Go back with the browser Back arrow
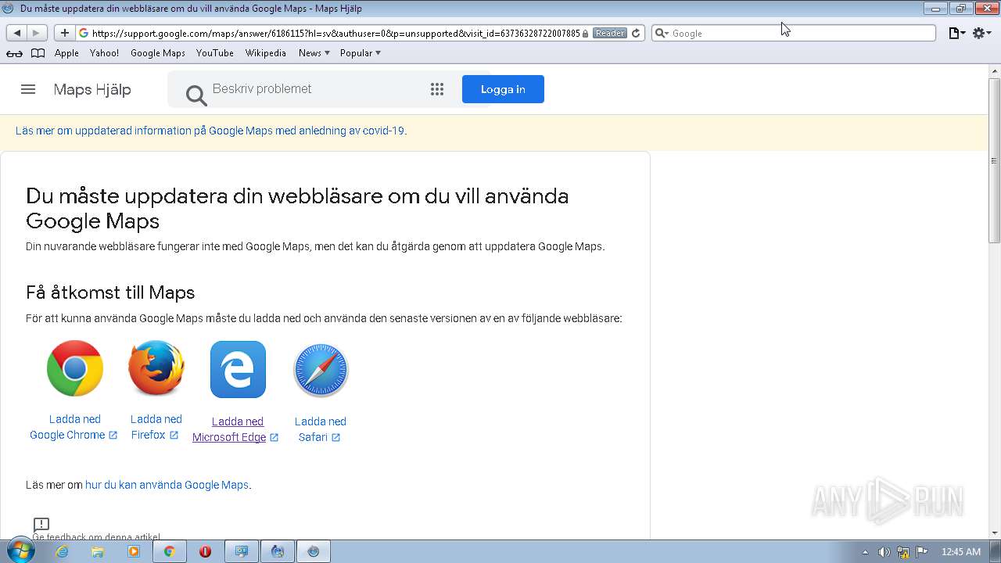This screenshot has height=563, width=1001. [x=17, y=33]
